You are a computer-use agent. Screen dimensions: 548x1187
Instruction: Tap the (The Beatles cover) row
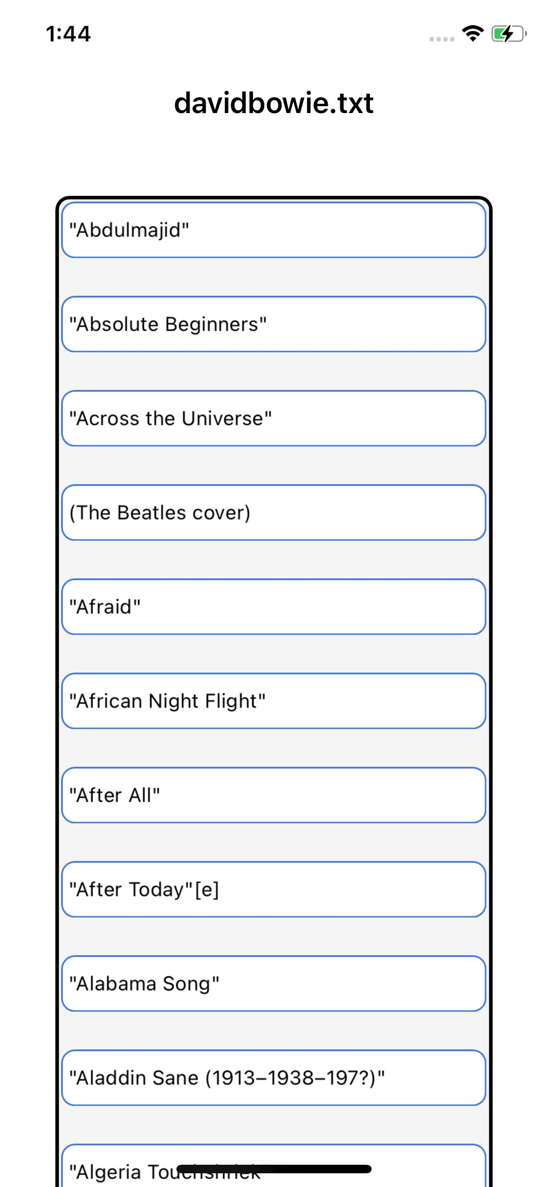[273, 513]
